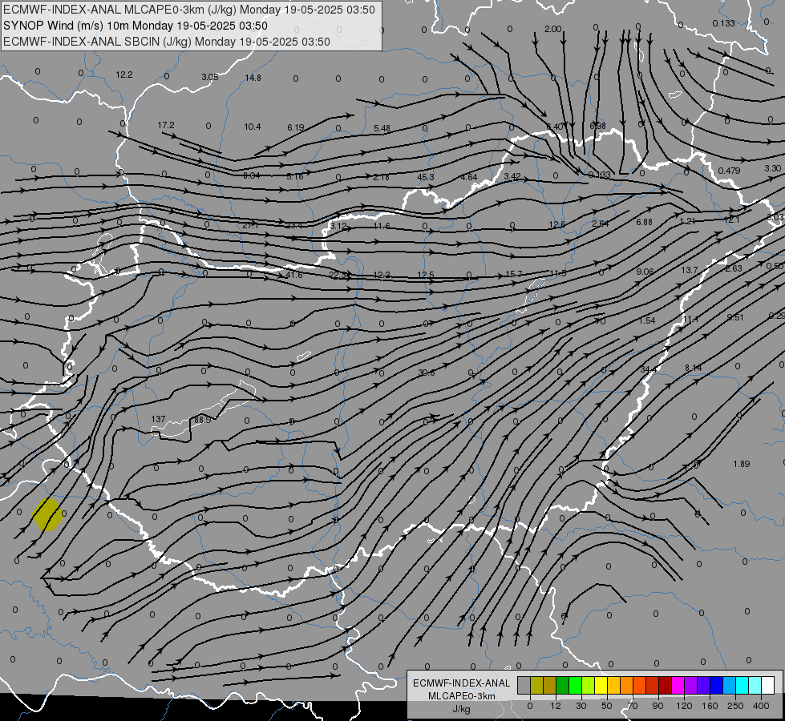Image resolution: width=785 pixels, height=721 pixels.
Task: Select the bright cyan legend swatch after 250
Action: coord(742,686)
